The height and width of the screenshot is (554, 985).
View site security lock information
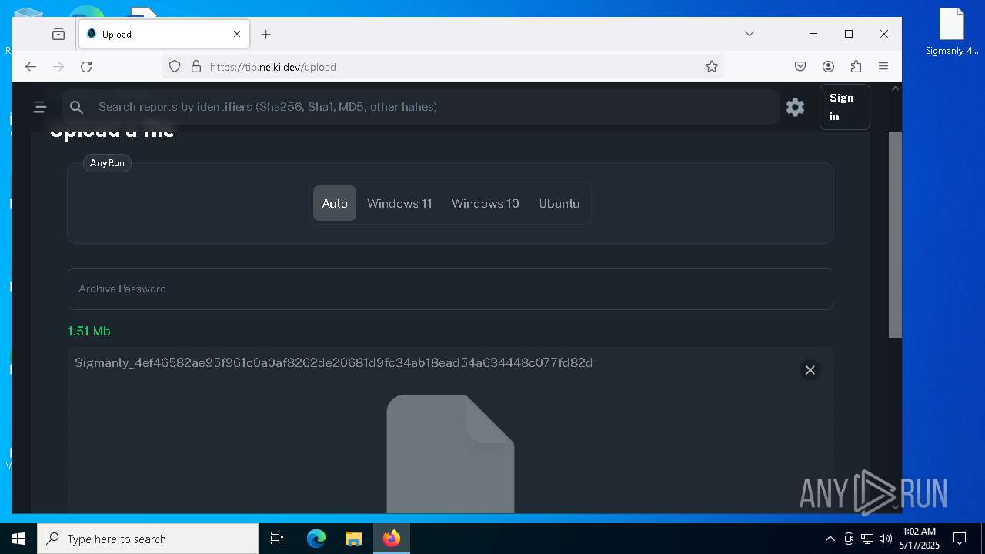coord(196,67)
